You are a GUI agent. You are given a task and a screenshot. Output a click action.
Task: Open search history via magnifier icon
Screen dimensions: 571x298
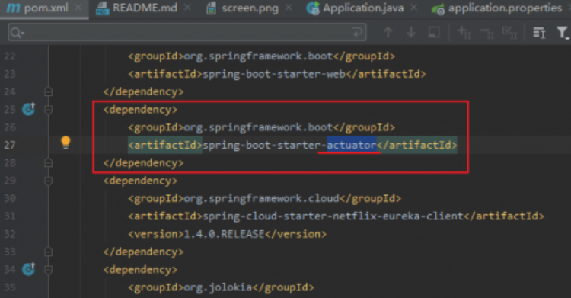(x=17, y=33)
